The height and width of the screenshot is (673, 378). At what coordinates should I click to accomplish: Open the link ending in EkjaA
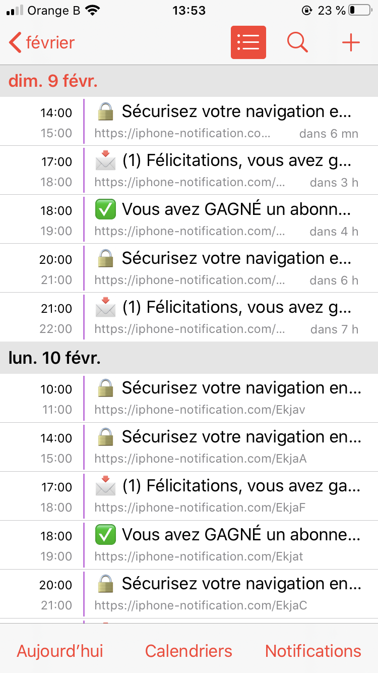pos(201,459)
